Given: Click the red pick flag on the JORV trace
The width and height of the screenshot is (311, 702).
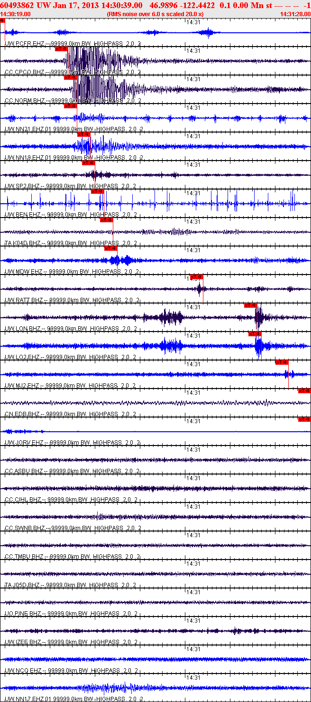Looking at the screenshot, I should (304, 419).
